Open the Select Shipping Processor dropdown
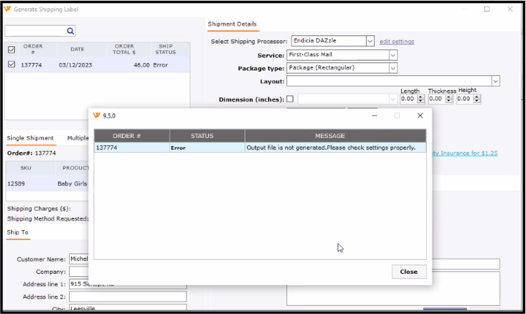The width and height of the screenshot is (526, 314). (370, 41)
